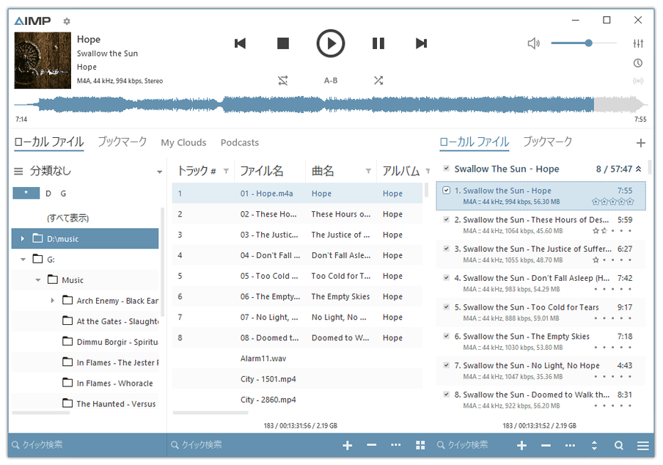The image size is (663, 465).
Task: Open the 分類なし grouping hamburger menu
Action: [x=18, y=171]
